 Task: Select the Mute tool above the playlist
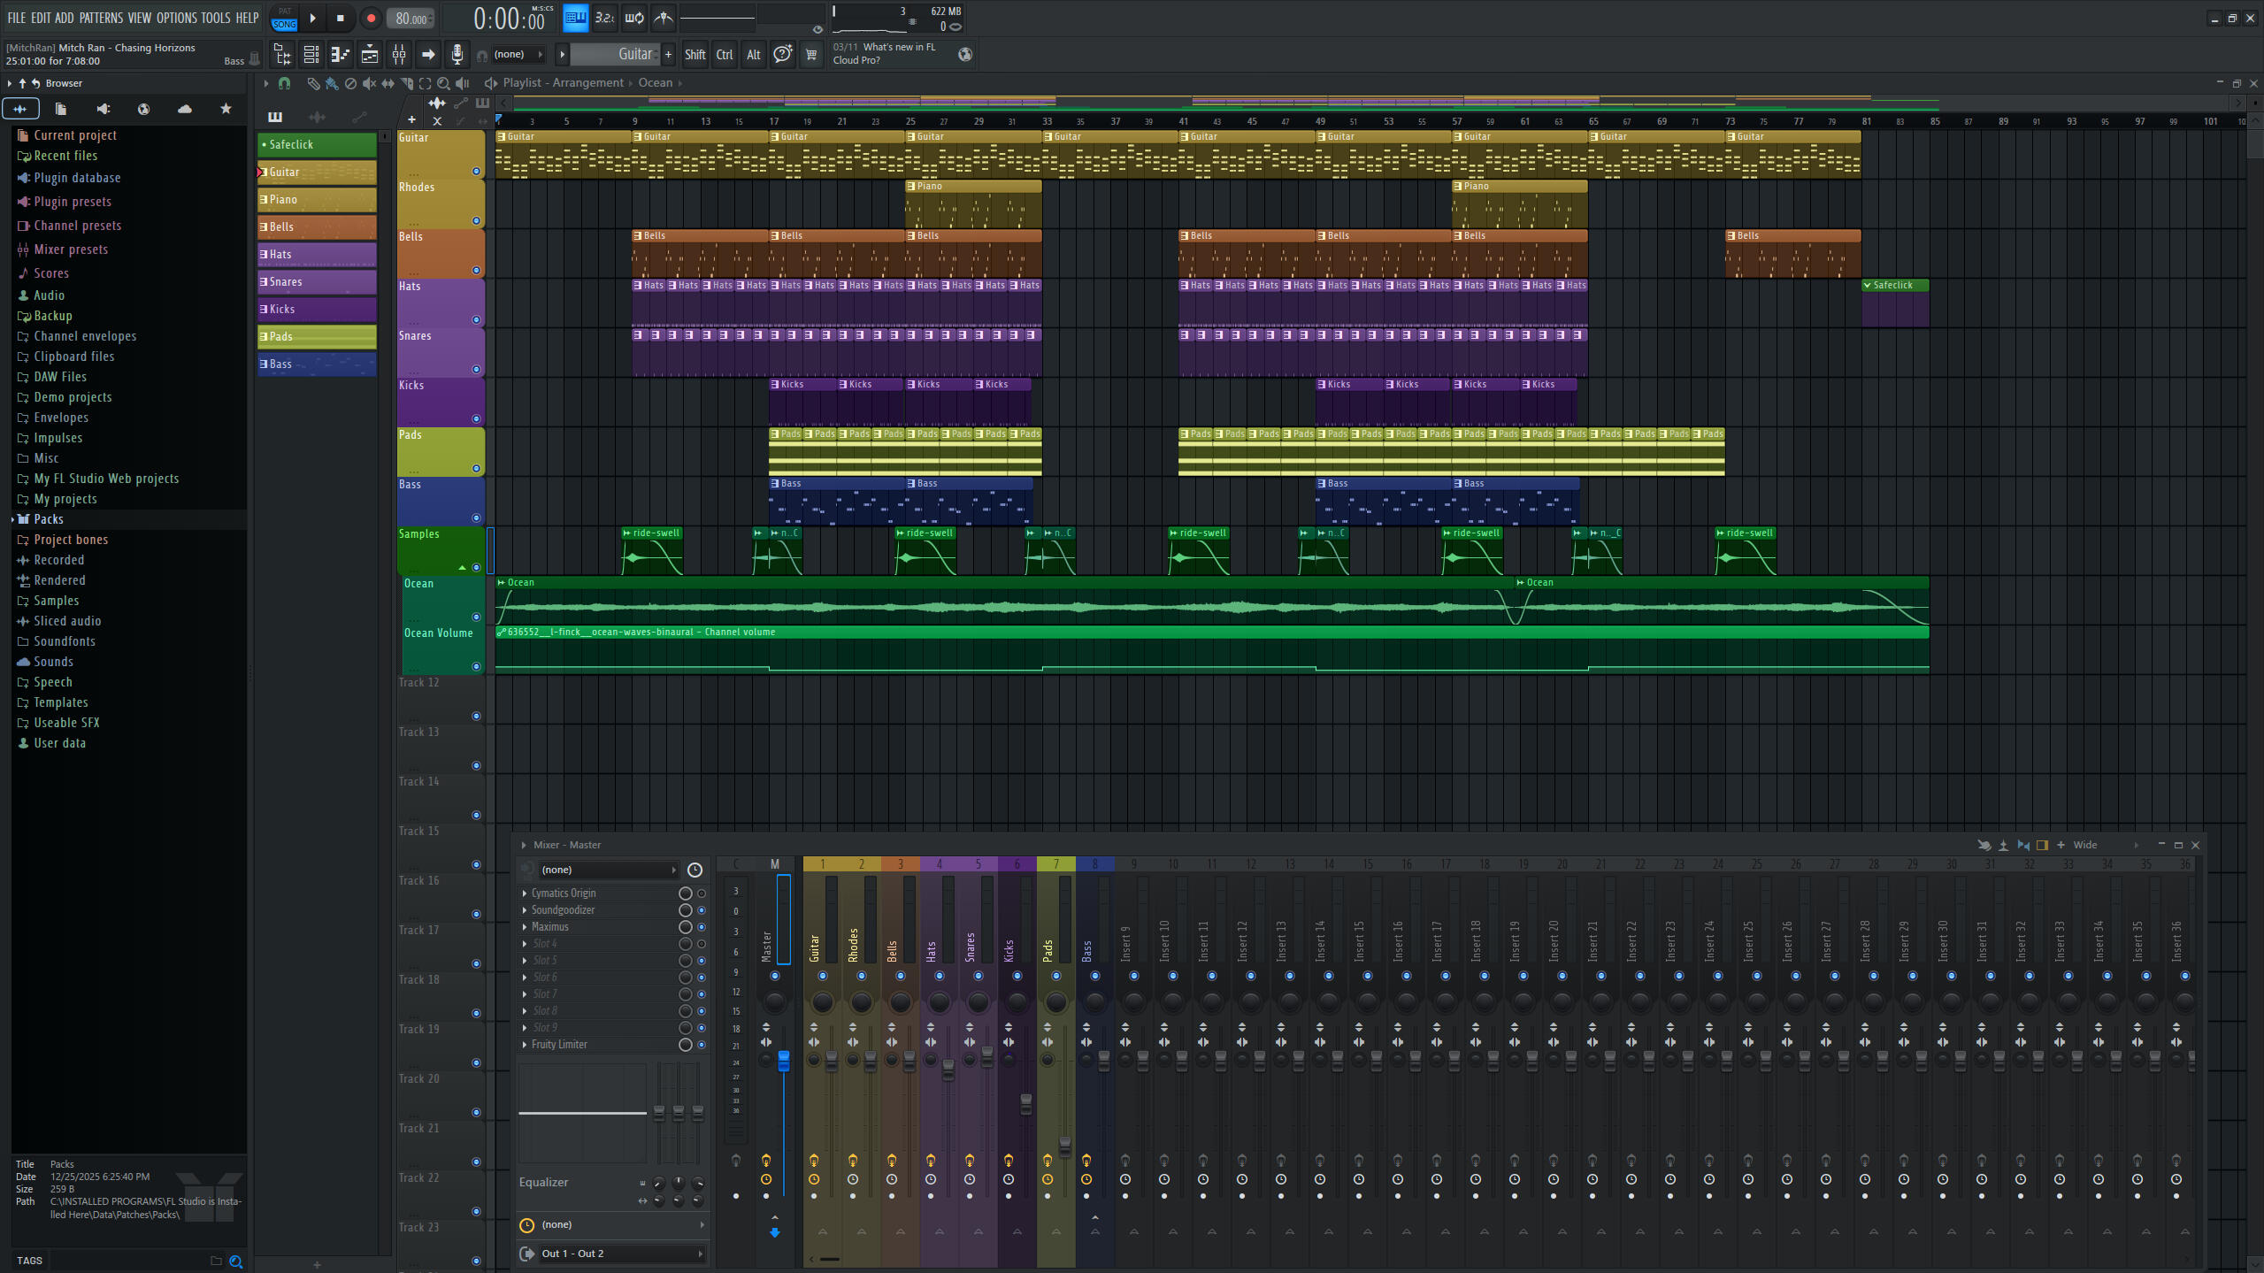(x=368, y=82)
